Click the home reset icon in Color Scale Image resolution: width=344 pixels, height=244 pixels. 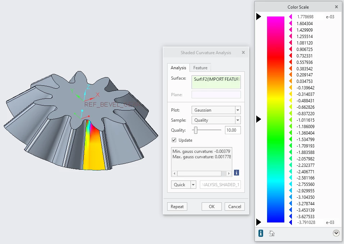(x=272, y=234)
